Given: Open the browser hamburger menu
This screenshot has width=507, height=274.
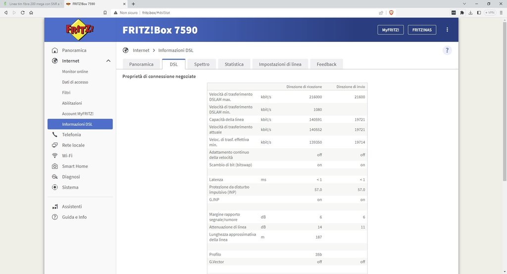Looking at the screenshot, I should click(501, 12).
